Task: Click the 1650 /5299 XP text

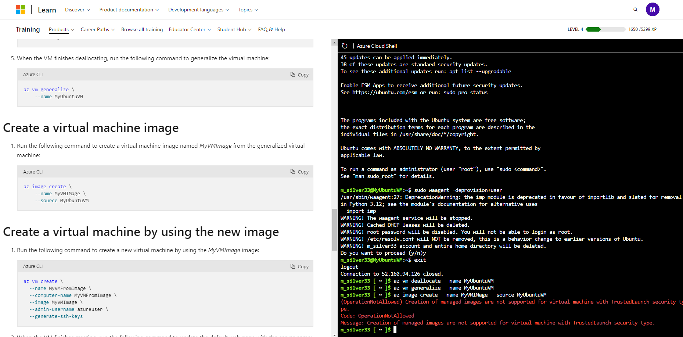Action: coord(643,29)
